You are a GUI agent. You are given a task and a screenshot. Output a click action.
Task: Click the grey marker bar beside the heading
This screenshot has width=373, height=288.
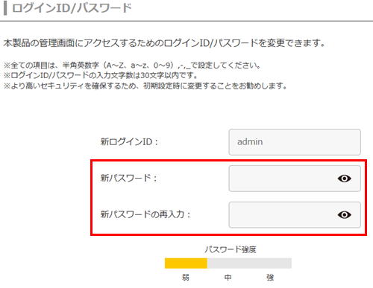point(5,8)
